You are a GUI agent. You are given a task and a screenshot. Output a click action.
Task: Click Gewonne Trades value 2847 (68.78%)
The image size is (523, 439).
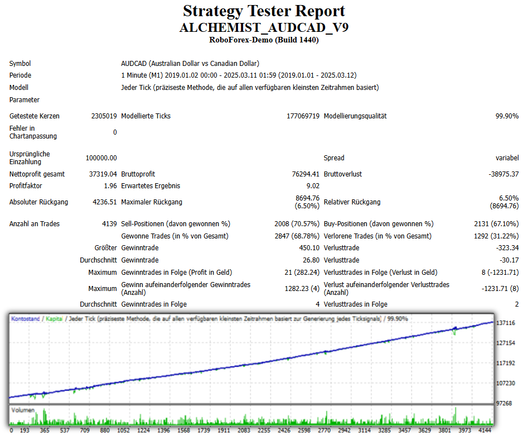click(297, 236)
